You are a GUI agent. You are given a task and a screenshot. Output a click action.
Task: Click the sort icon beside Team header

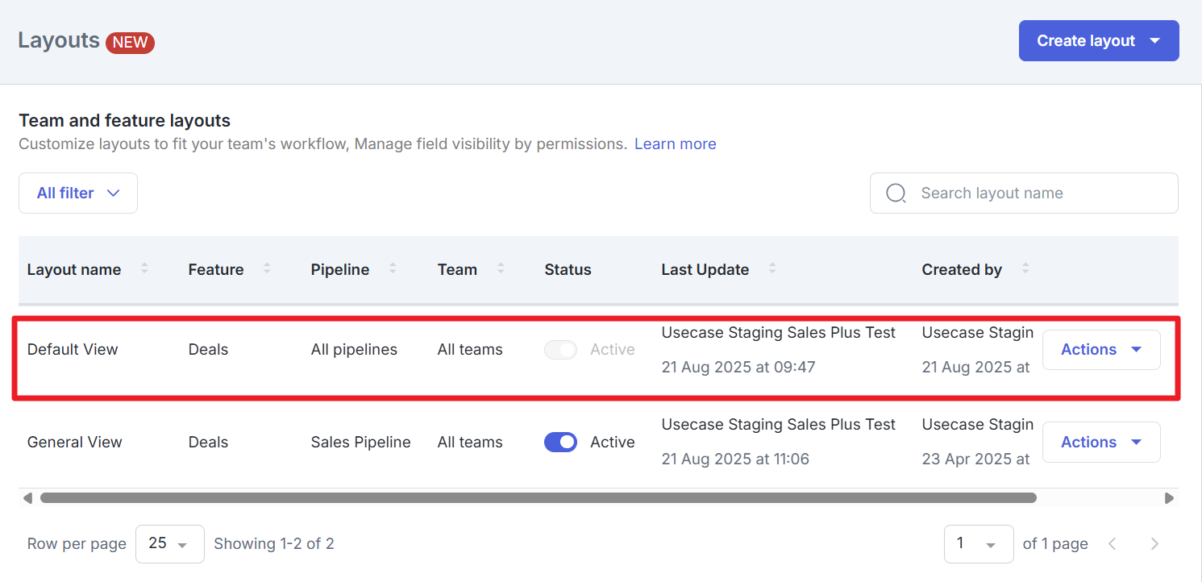point(501,269)
